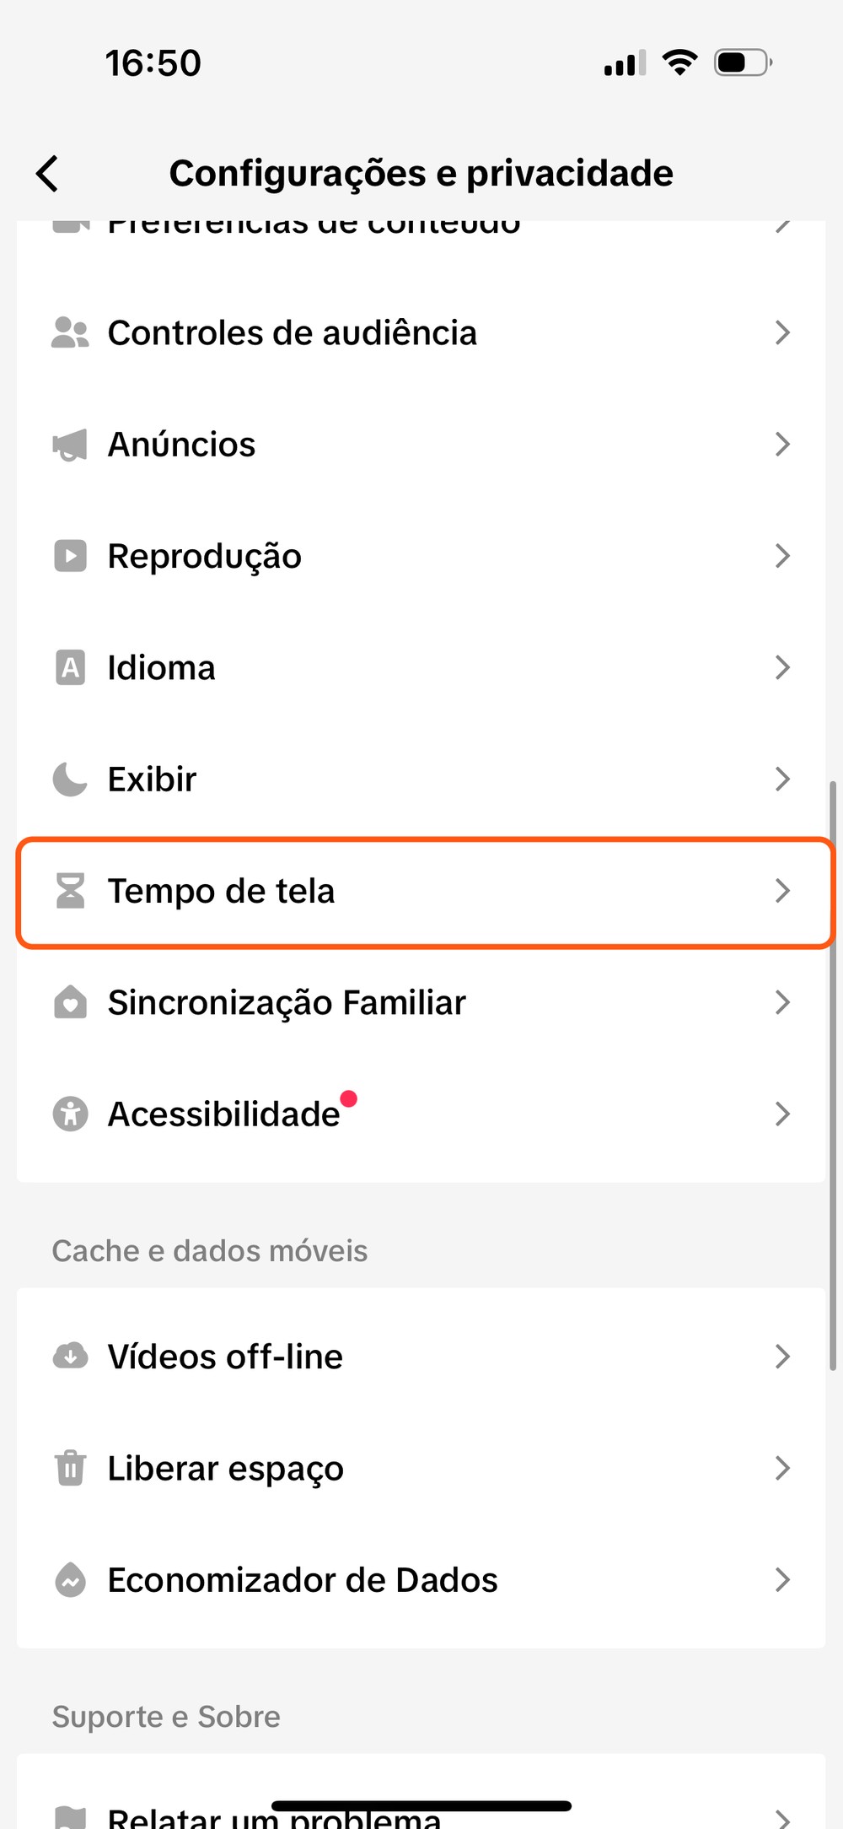Click the chevron next to Economizador de Dados
The width and height of the screenshot is (843, 1829).
(x=782, y=1579)
